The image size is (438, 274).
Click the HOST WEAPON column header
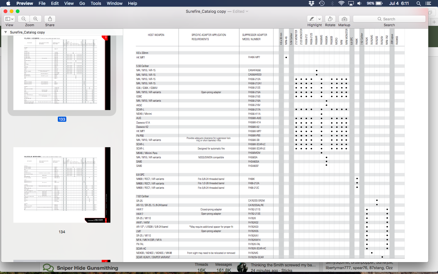[156, 35]
